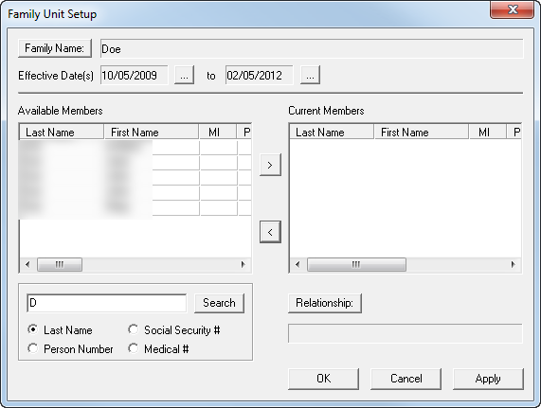Click the Search button
Screen dimensions: 541x408
(219, 303)
